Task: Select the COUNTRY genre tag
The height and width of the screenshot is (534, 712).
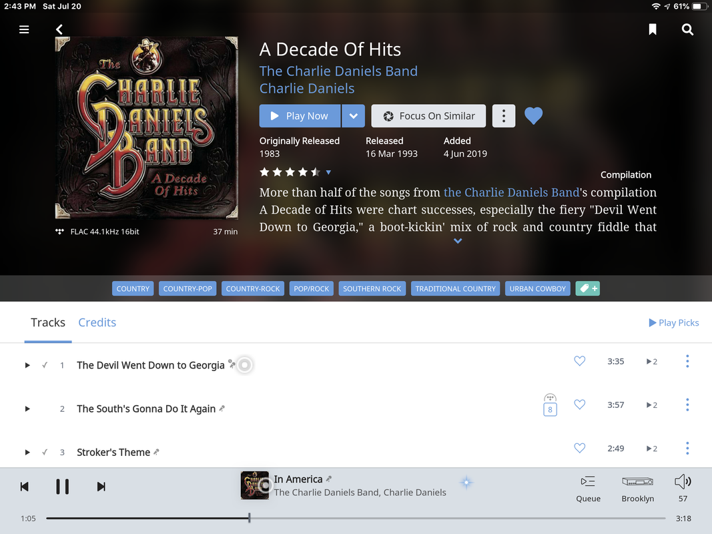Action: (x=133, y=289)
